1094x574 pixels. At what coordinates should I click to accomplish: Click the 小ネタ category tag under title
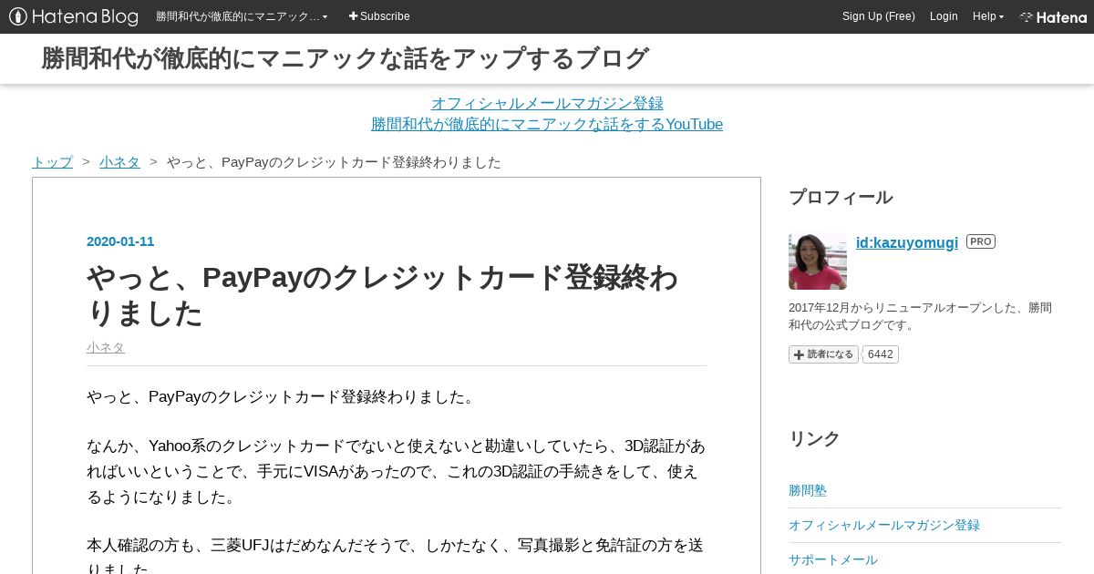click(x=106, y=347)
